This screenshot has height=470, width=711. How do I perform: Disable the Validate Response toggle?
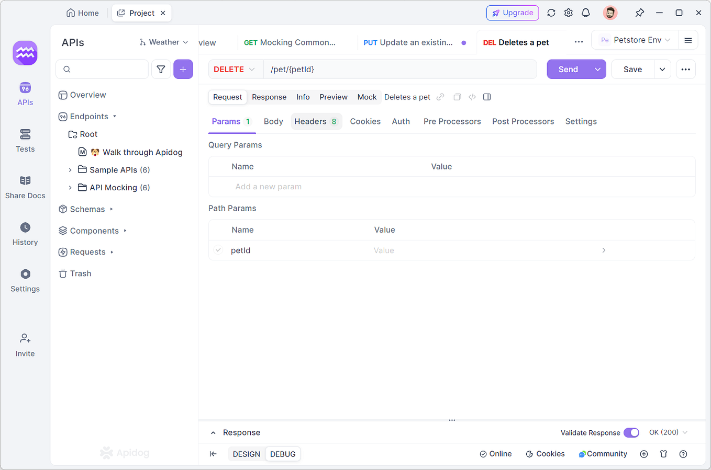click(631, 432)
